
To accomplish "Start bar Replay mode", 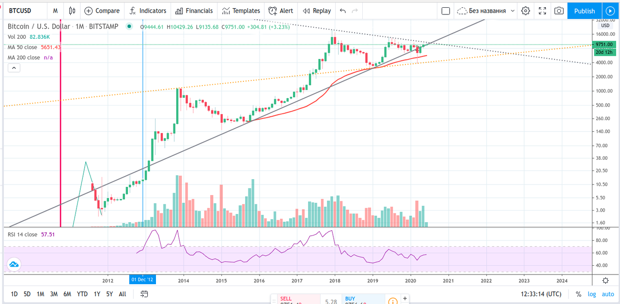I will tap(317, 11).
